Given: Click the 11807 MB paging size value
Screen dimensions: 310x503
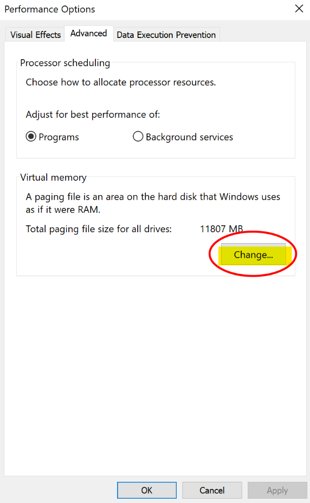Looking at the screenshot, I should coord(221,229).
